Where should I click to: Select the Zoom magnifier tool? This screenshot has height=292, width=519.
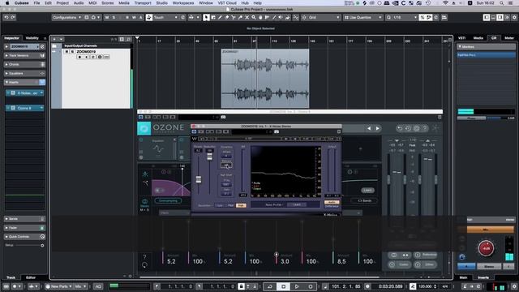tap(254, 17)
